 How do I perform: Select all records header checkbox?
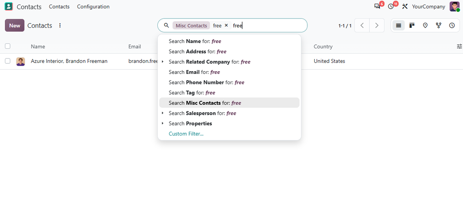pos(8,46)
